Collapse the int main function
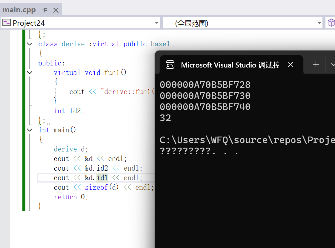Viewport: 335px width, 248px height. (30, 130)
